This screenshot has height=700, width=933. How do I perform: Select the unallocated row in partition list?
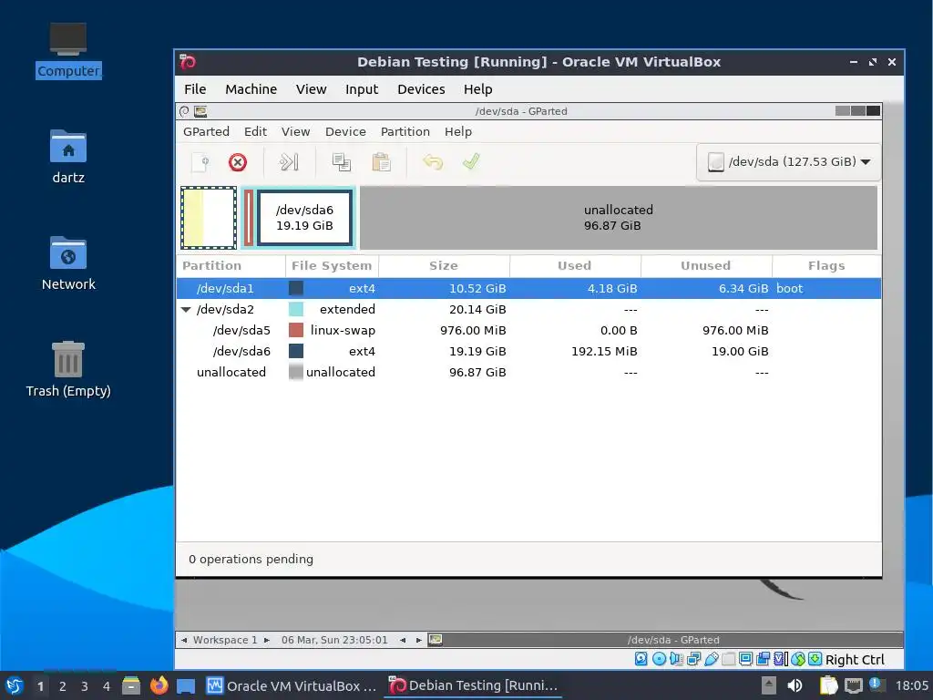click(x=528, y=372)
